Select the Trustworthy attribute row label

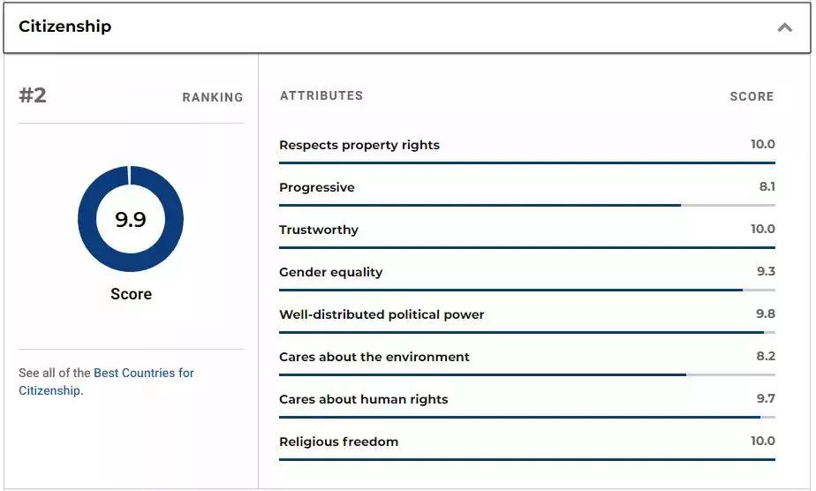click(319, 230)
